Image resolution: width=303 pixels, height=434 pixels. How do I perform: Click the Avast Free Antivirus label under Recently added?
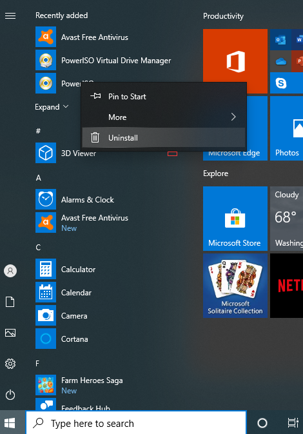tap(95, 37)
